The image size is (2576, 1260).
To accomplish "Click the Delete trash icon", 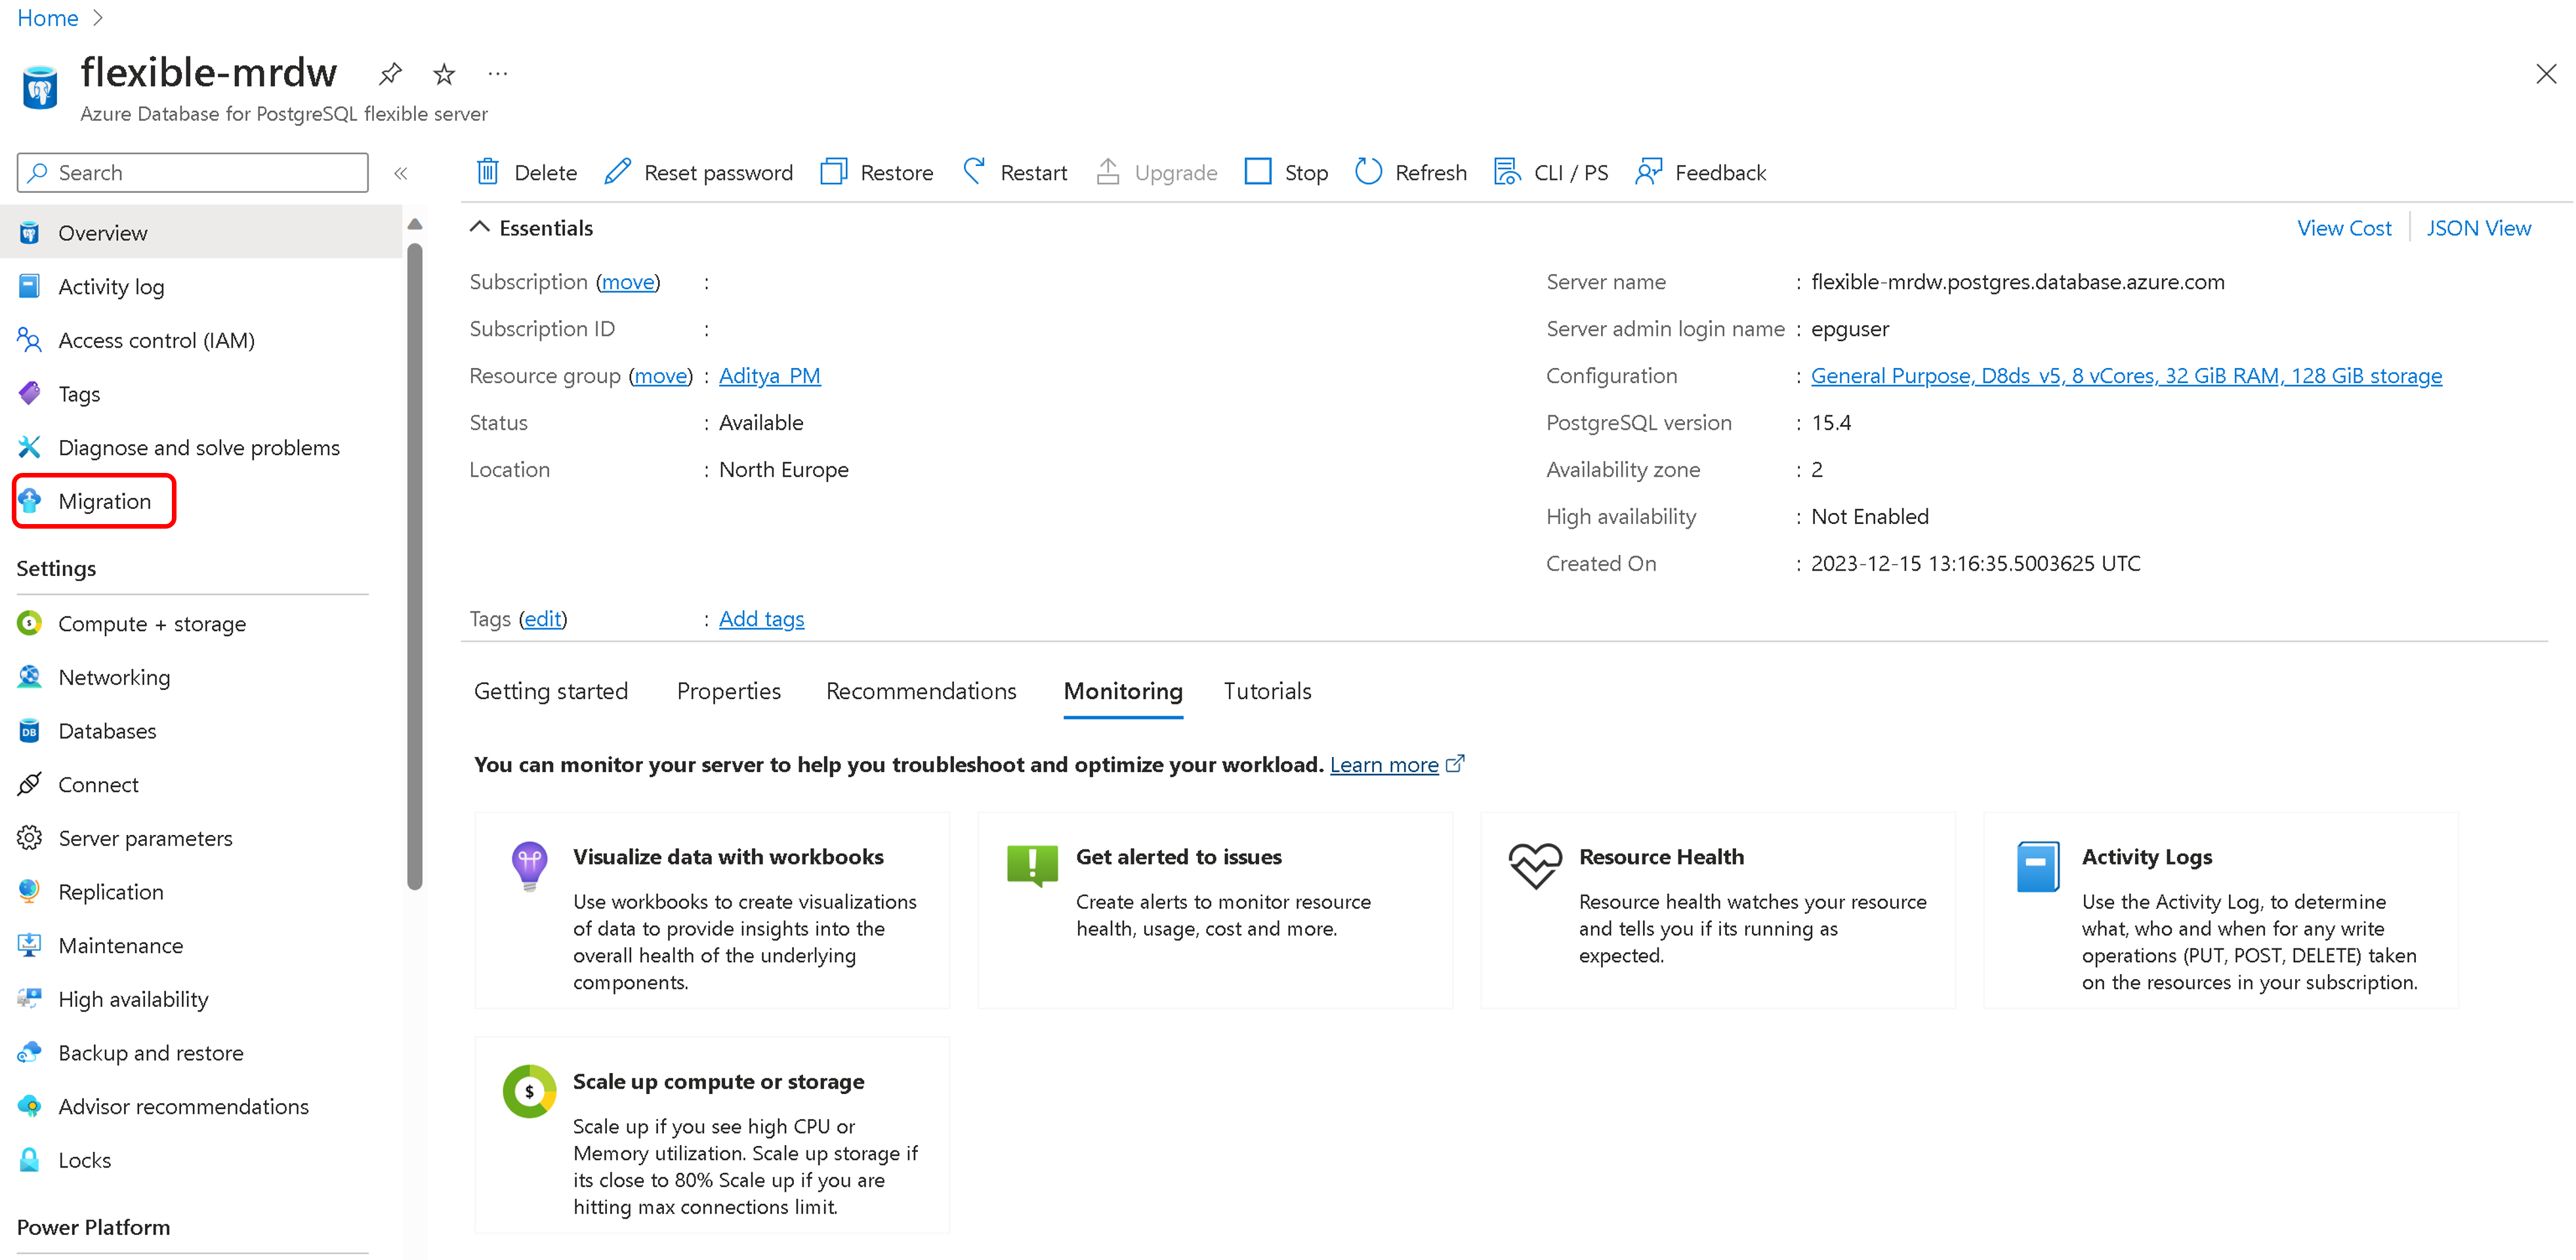I will tap(487, 172).
